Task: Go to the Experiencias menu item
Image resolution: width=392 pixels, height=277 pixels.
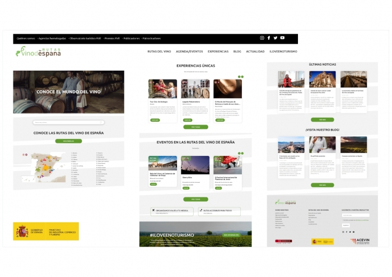Action: (218, 51)
